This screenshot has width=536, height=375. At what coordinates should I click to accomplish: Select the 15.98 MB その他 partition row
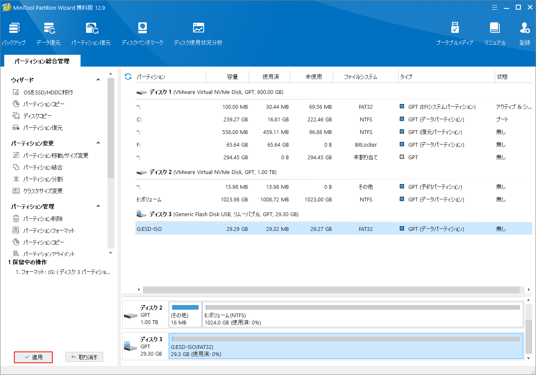coord(334,187)
